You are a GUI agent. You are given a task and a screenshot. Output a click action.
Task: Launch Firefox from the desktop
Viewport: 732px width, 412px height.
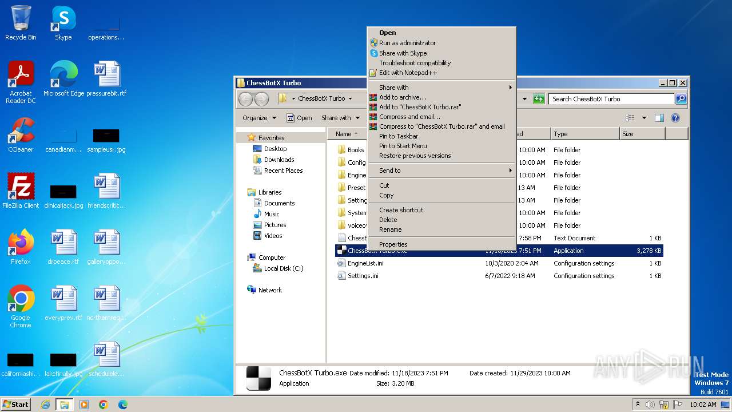tap(21, 247)
